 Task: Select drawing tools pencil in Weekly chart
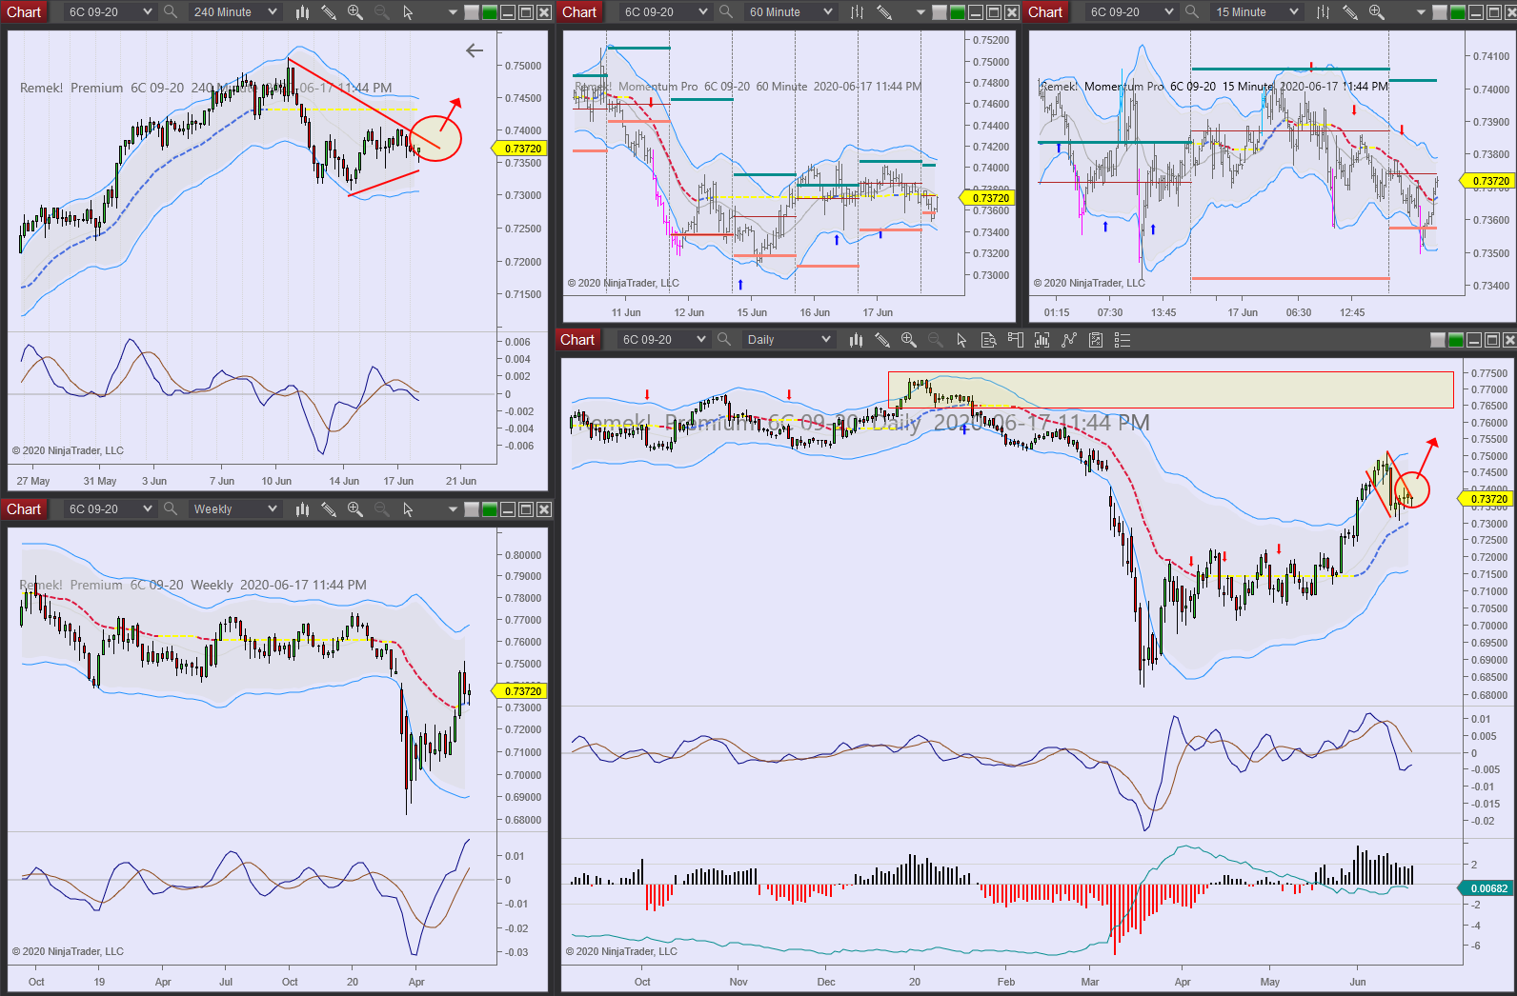coord(329,509)
